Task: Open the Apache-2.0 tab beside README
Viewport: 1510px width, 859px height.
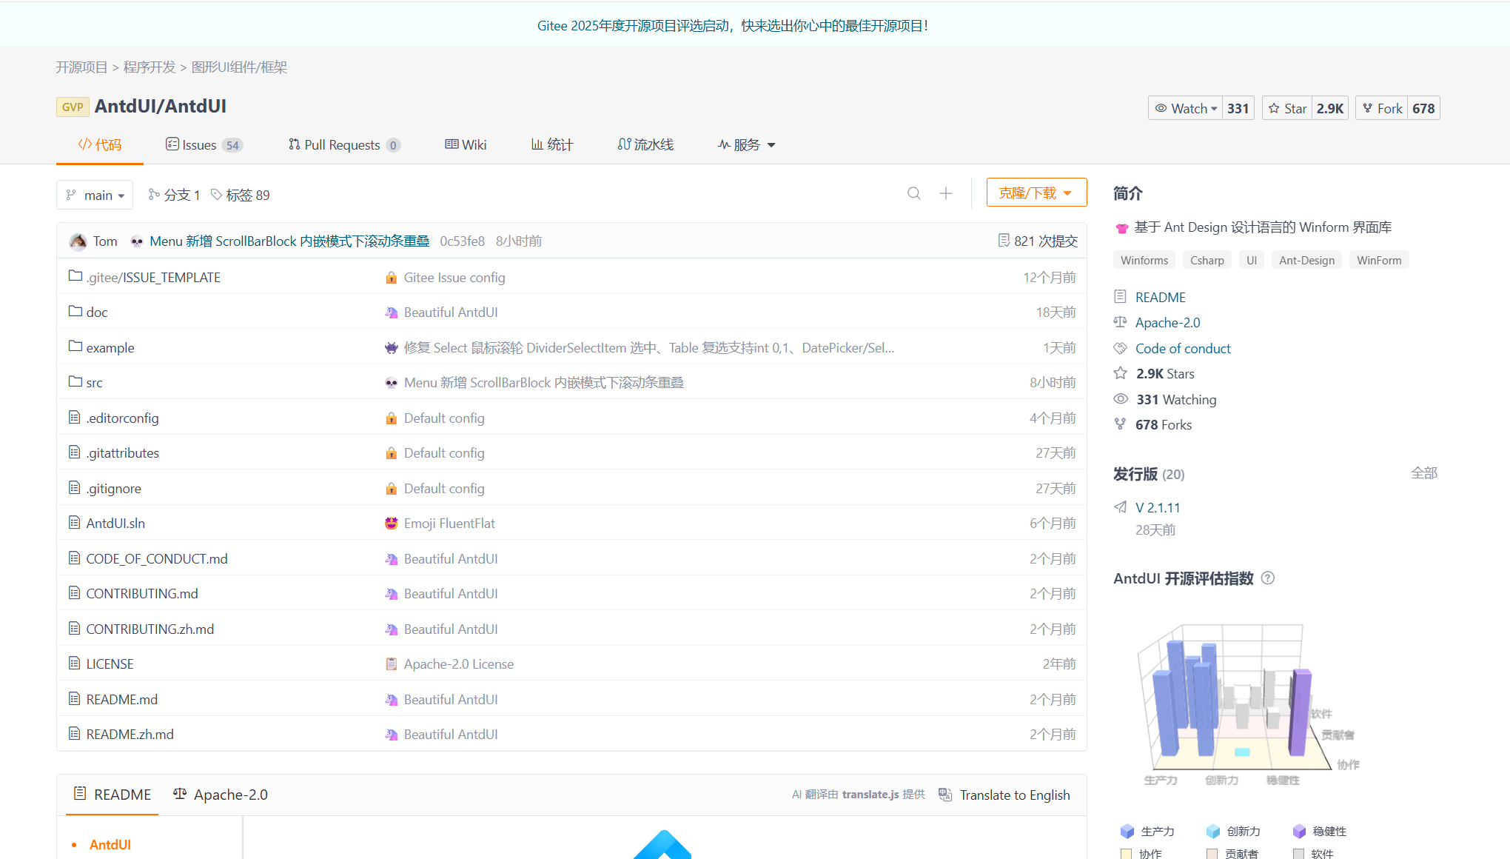Action: click(221, 795)
